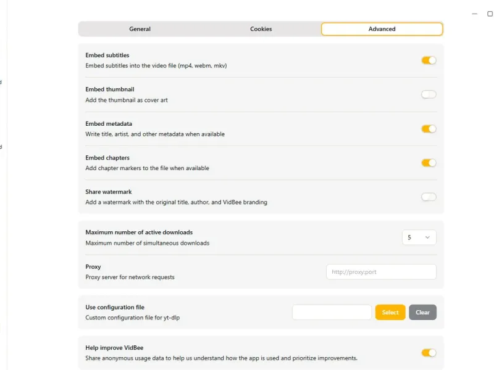Click the Use configuration file heading
494x370 pixels.
(115, 307)
